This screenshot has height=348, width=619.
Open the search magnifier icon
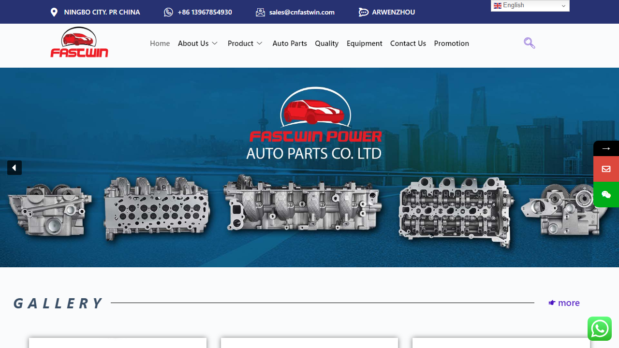coord(530,43)
